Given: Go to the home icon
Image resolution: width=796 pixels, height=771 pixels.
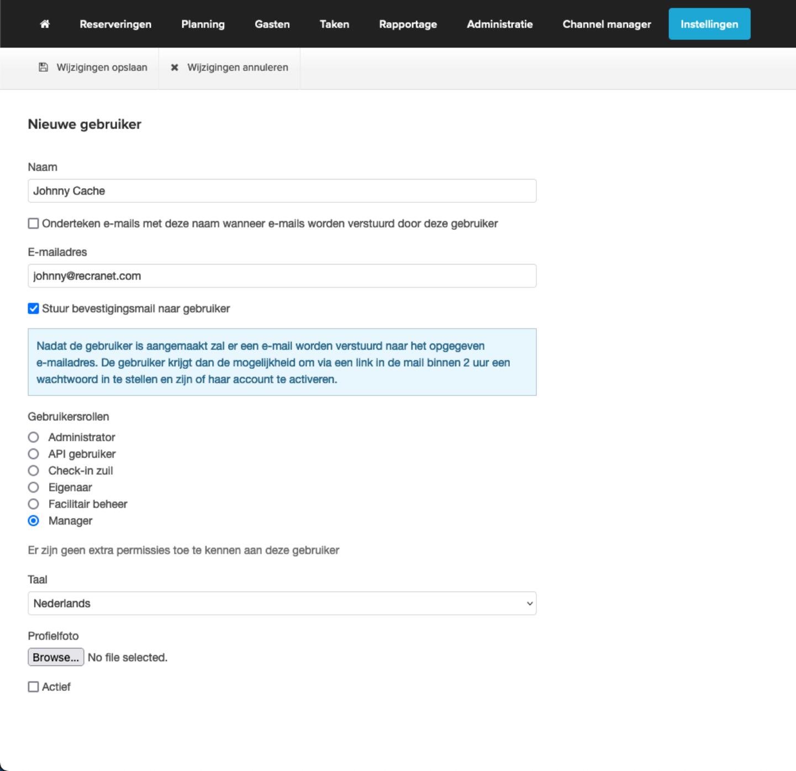Looking at the screenshot, I should pyautogui.click(x=45, y=24).
